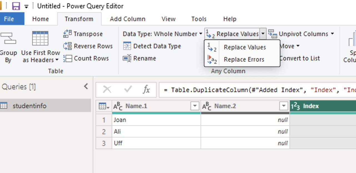The image size is (356, 173).
Task: Click the Rename column command
Action: (139, 58)
